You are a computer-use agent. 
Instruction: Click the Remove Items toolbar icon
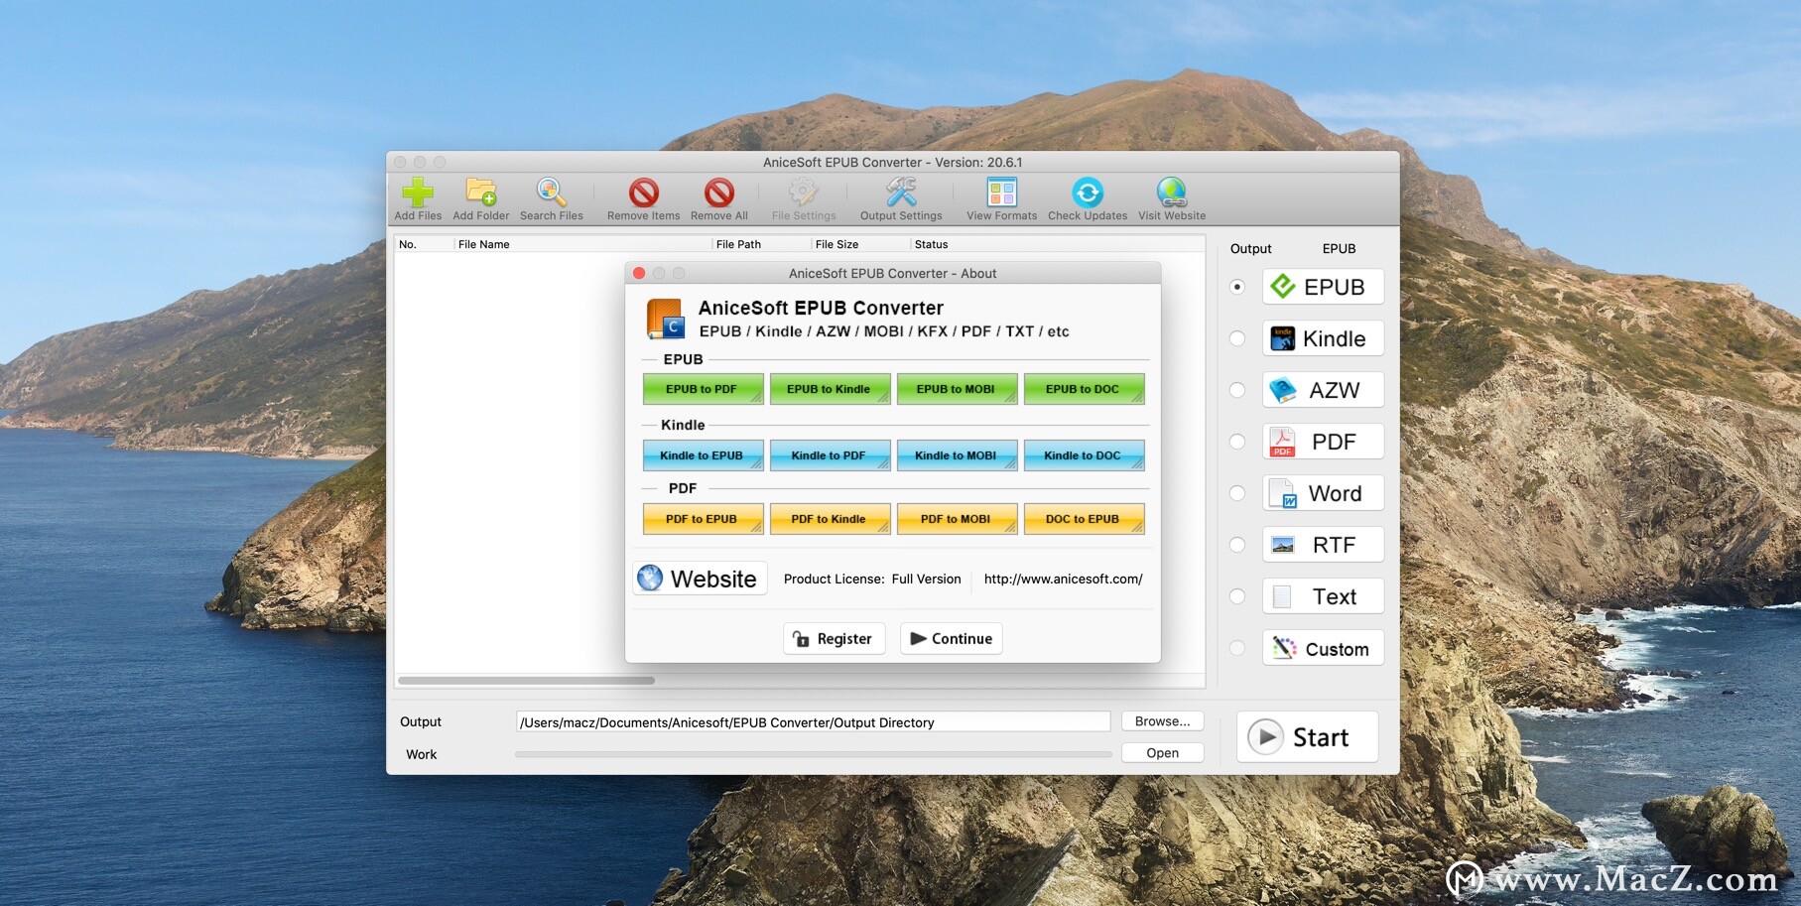[644, 192]
